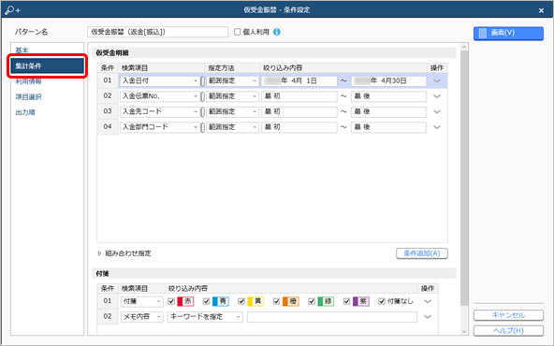554x346 pixels.
Task: Click the blue 青 sticky color swatch
Action: point(221,301)
